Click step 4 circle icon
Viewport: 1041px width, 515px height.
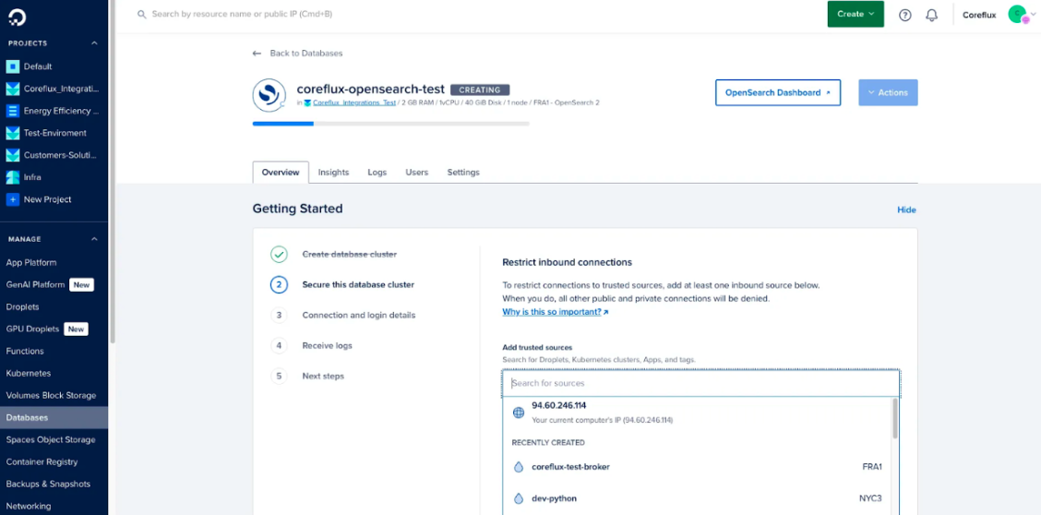click(x=279, y=345)
